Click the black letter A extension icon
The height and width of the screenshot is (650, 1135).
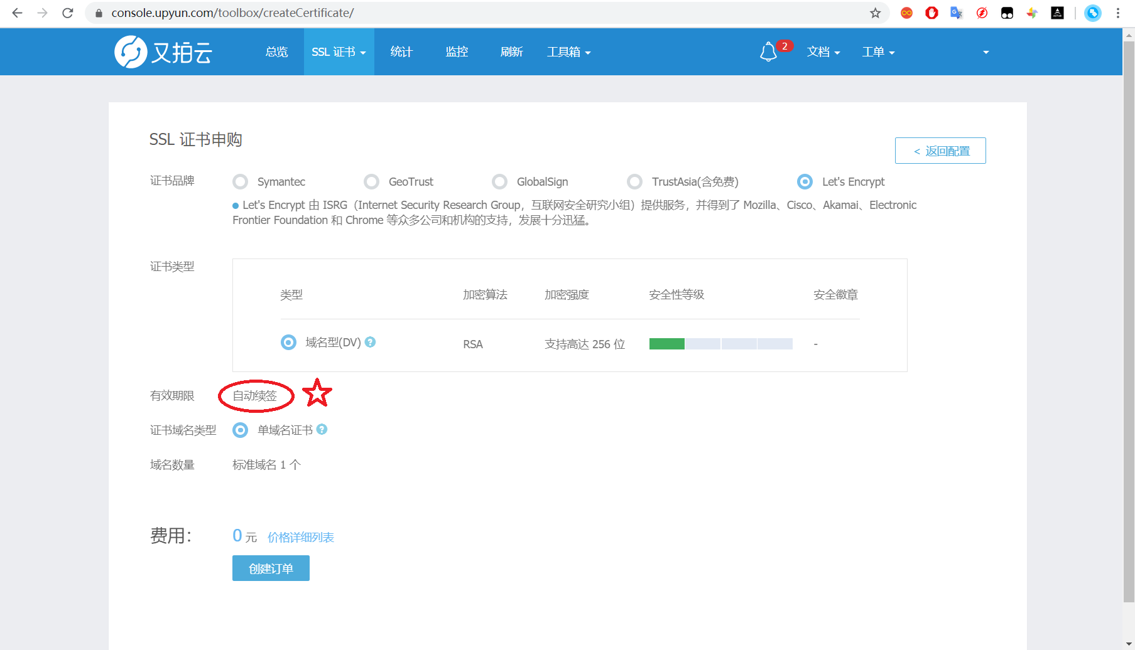[1057, 13]
